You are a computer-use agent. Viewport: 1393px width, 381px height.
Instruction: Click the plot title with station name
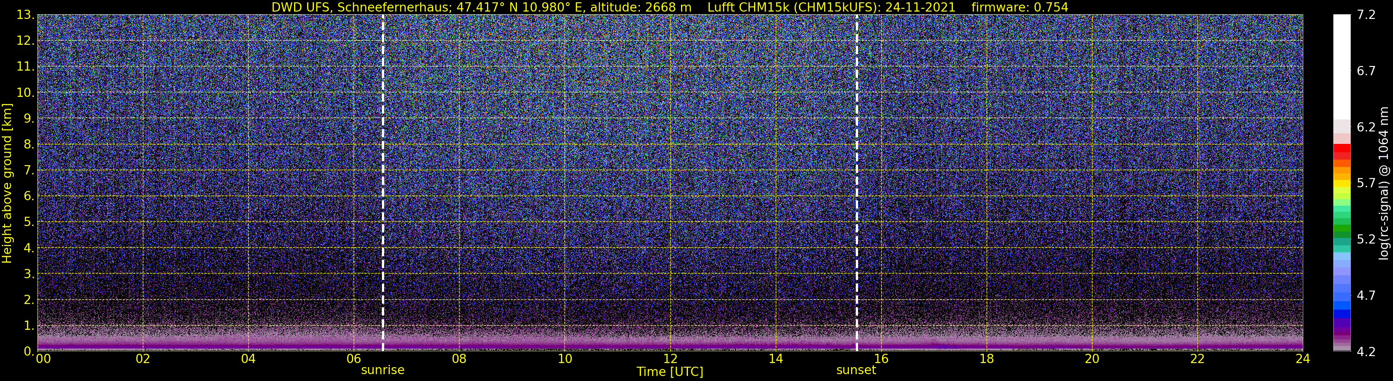(x=670, y=7)
